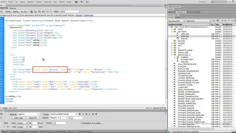Open the Vert. alignment dropdown
The height and width of the screenshot is (133, 236).
click(x=22, y=127)
